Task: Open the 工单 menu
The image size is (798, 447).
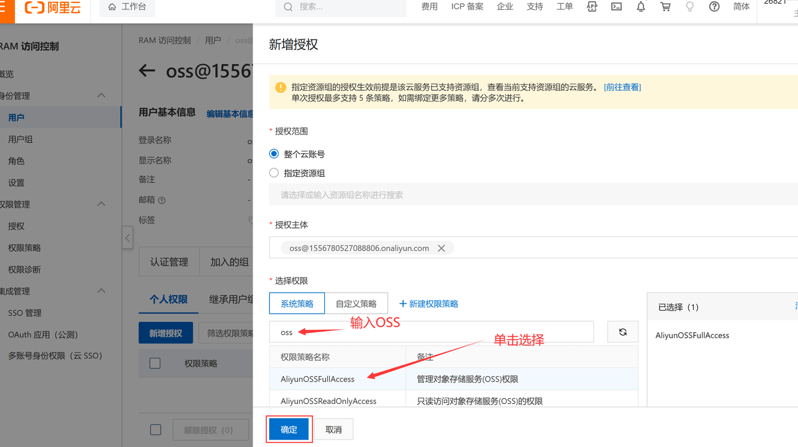Action: (x=565, y=7)
